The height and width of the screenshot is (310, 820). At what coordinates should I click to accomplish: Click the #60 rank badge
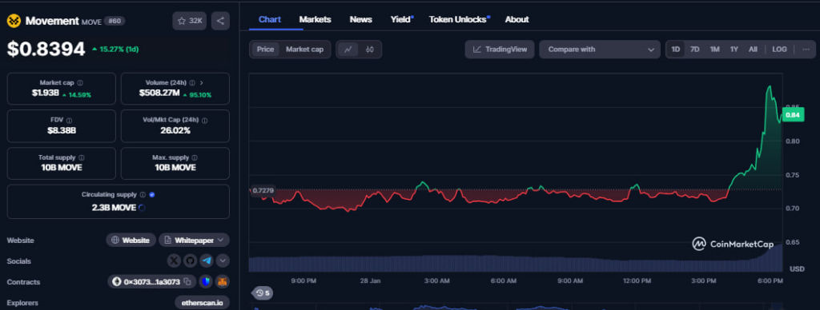click(115, 21)
